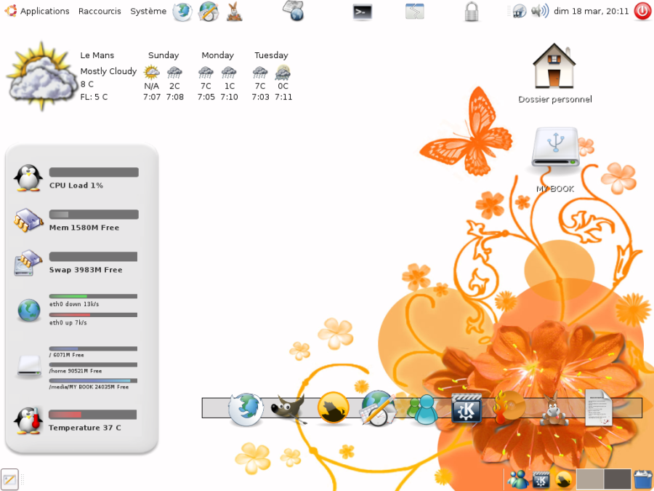The height and width of the screenshot is (491, 654).
Task: Open the terminal launcher in top panel
Action: [x=363, y=12]
